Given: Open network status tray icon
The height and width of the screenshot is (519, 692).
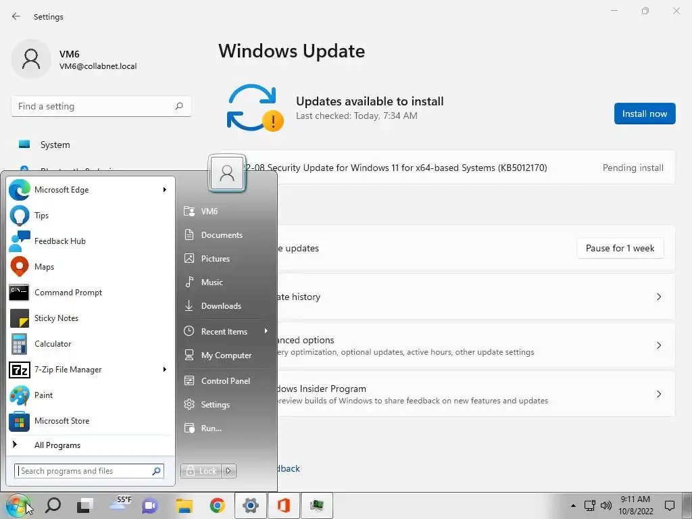Looking at the screenshot, I should click(589, 505).
